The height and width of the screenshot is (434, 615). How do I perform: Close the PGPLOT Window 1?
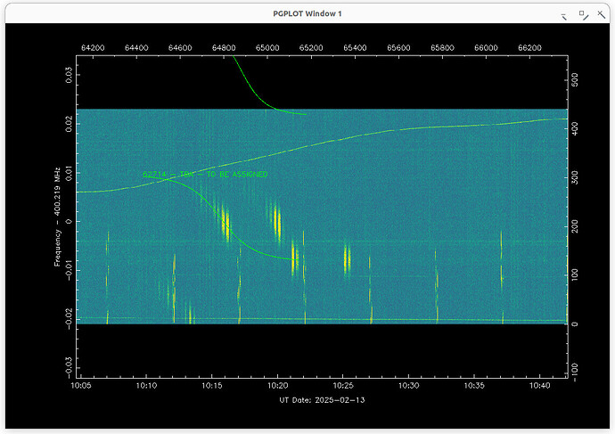pyautogui.click(x=602, y=14)
